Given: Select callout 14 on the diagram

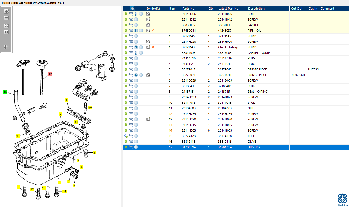Looking at the screenshot, I should click(x=64, y=191).
